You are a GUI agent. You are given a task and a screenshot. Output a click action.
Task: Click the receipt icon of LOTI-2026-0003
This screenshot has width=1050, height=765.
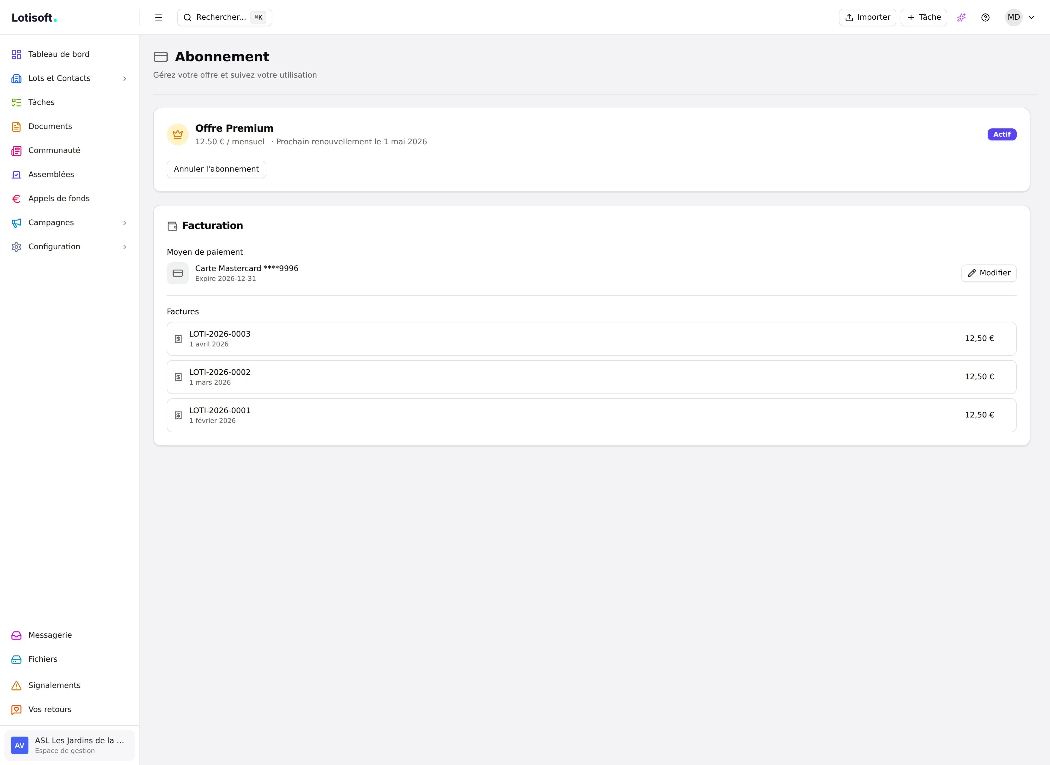pyautogui.click(x=178, y=339)
